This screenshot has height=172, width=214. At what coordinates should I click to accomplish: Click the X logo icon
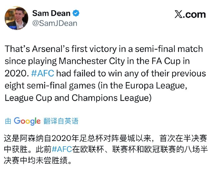click(179, 15)
